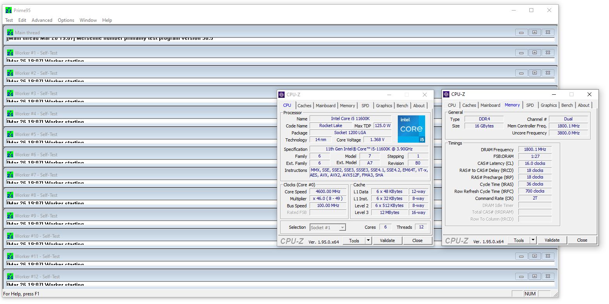
Task: Click the Main thread window icon
Action: click(10, 33)
